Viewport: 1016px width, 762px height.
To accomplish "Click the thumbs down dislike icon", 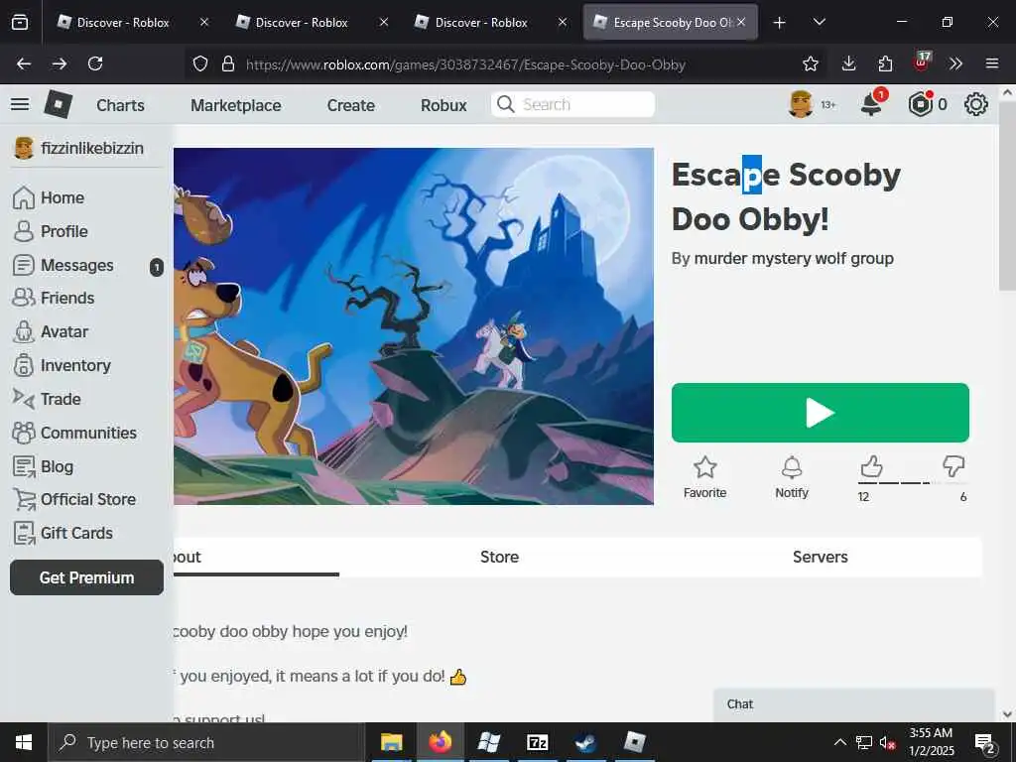I will point(953,466).
